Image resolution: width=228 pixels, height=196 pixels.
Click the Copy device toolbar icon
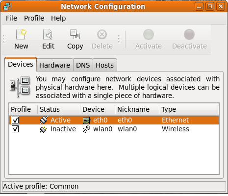point(75,34)
